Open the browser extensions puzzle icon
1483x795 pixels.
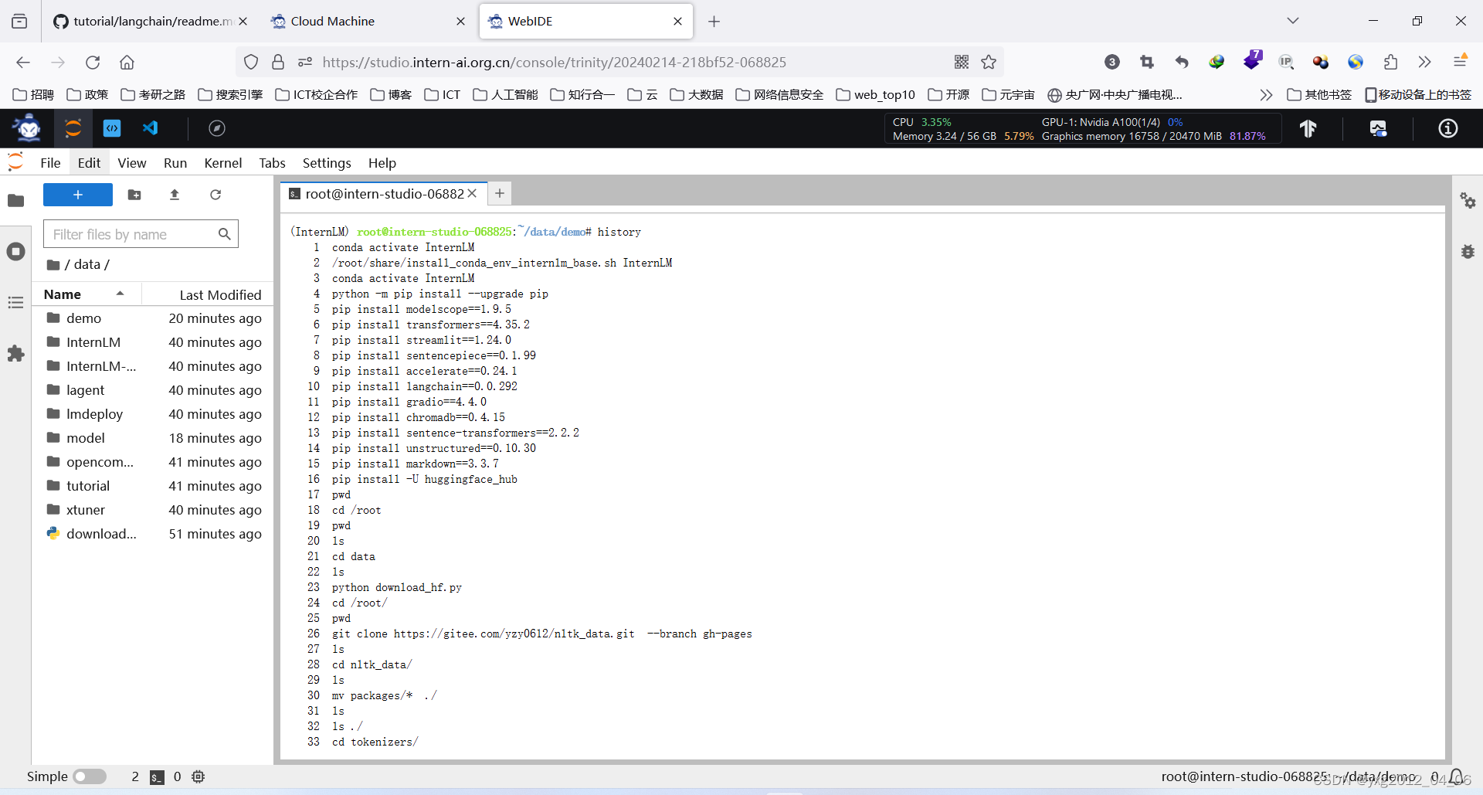click(1390, 63)
